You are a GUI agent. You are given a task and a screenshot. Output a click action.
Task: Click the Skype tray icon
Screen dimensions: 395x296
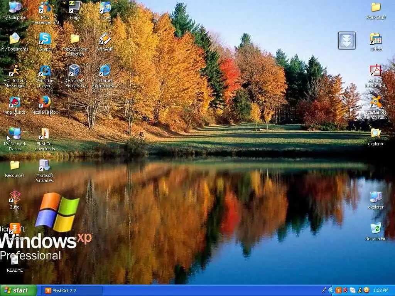point(353,291)
